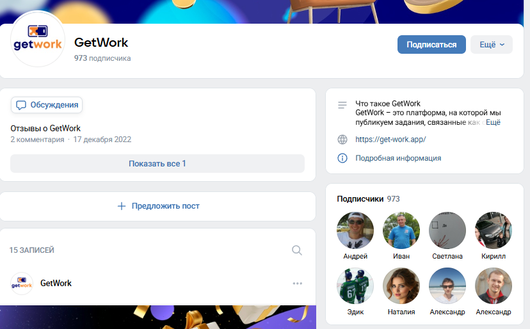Image resolution: width=530 pixels, height=329 pixels.
Task: Click the info circle icon
Action: point(342,158)
